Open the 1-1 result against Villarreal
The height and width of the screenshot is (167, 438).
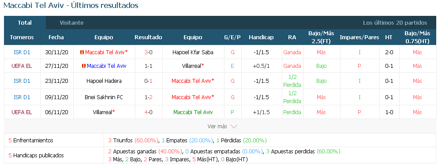[x=148, y=66]
